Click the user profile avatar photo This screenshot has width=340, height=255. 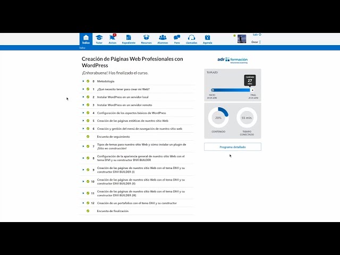coord(242,39)
